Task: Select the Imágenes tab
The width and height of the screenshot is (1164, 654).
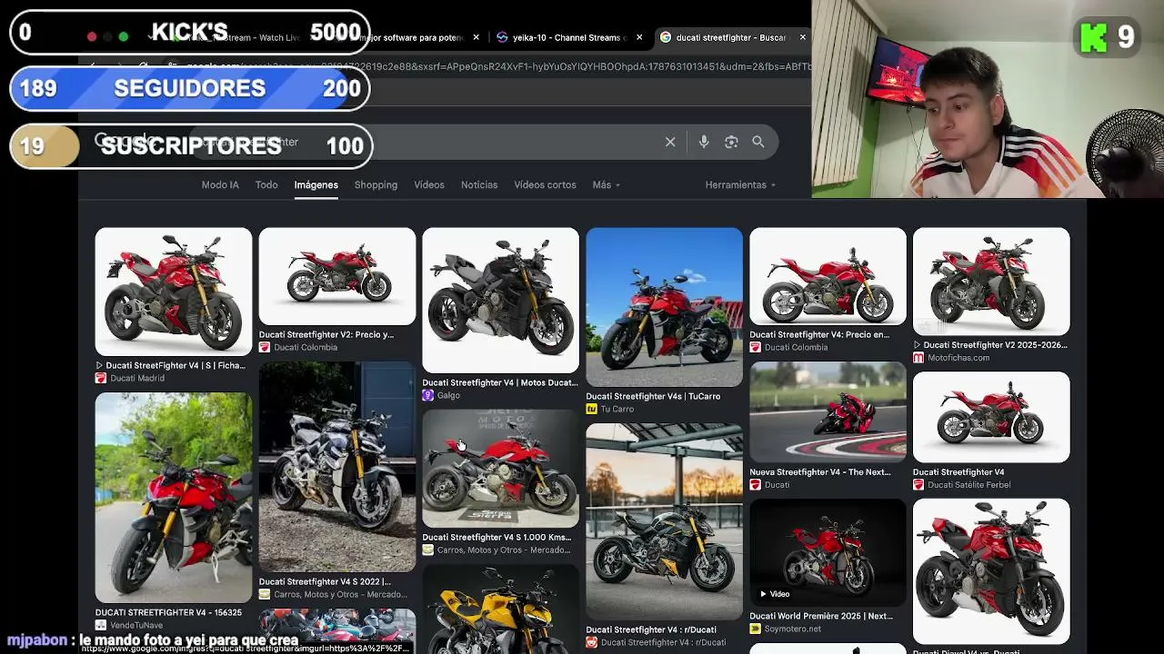Action: point(316,184)
